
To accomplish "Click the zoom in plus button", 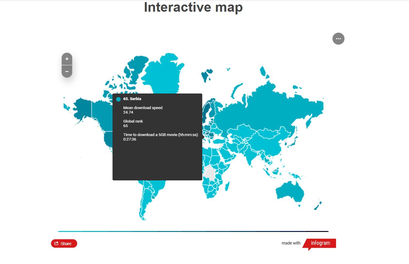I will pyautogui.click(x=67, y=59).
